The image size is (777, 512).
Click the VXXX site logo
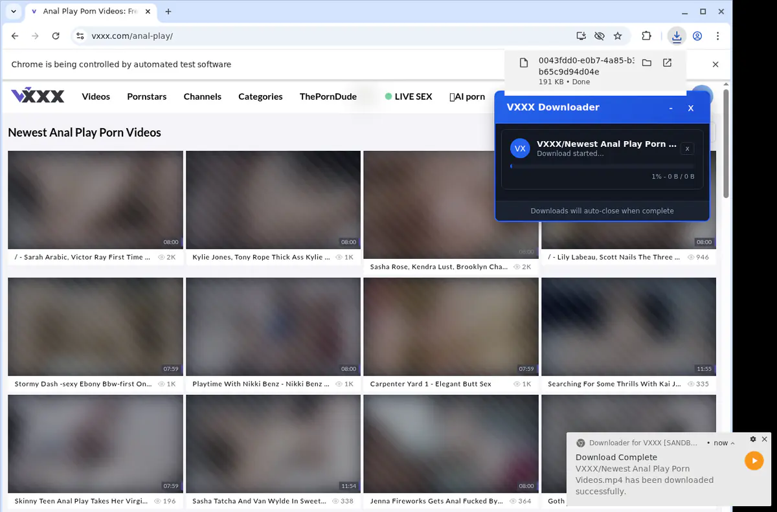38,96
